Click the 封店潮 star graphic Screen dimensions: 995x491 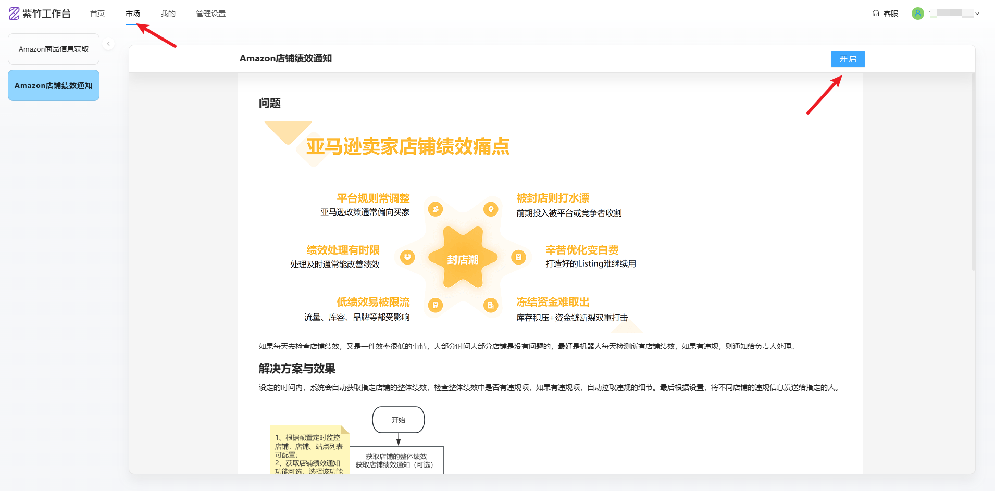(463, 258)
